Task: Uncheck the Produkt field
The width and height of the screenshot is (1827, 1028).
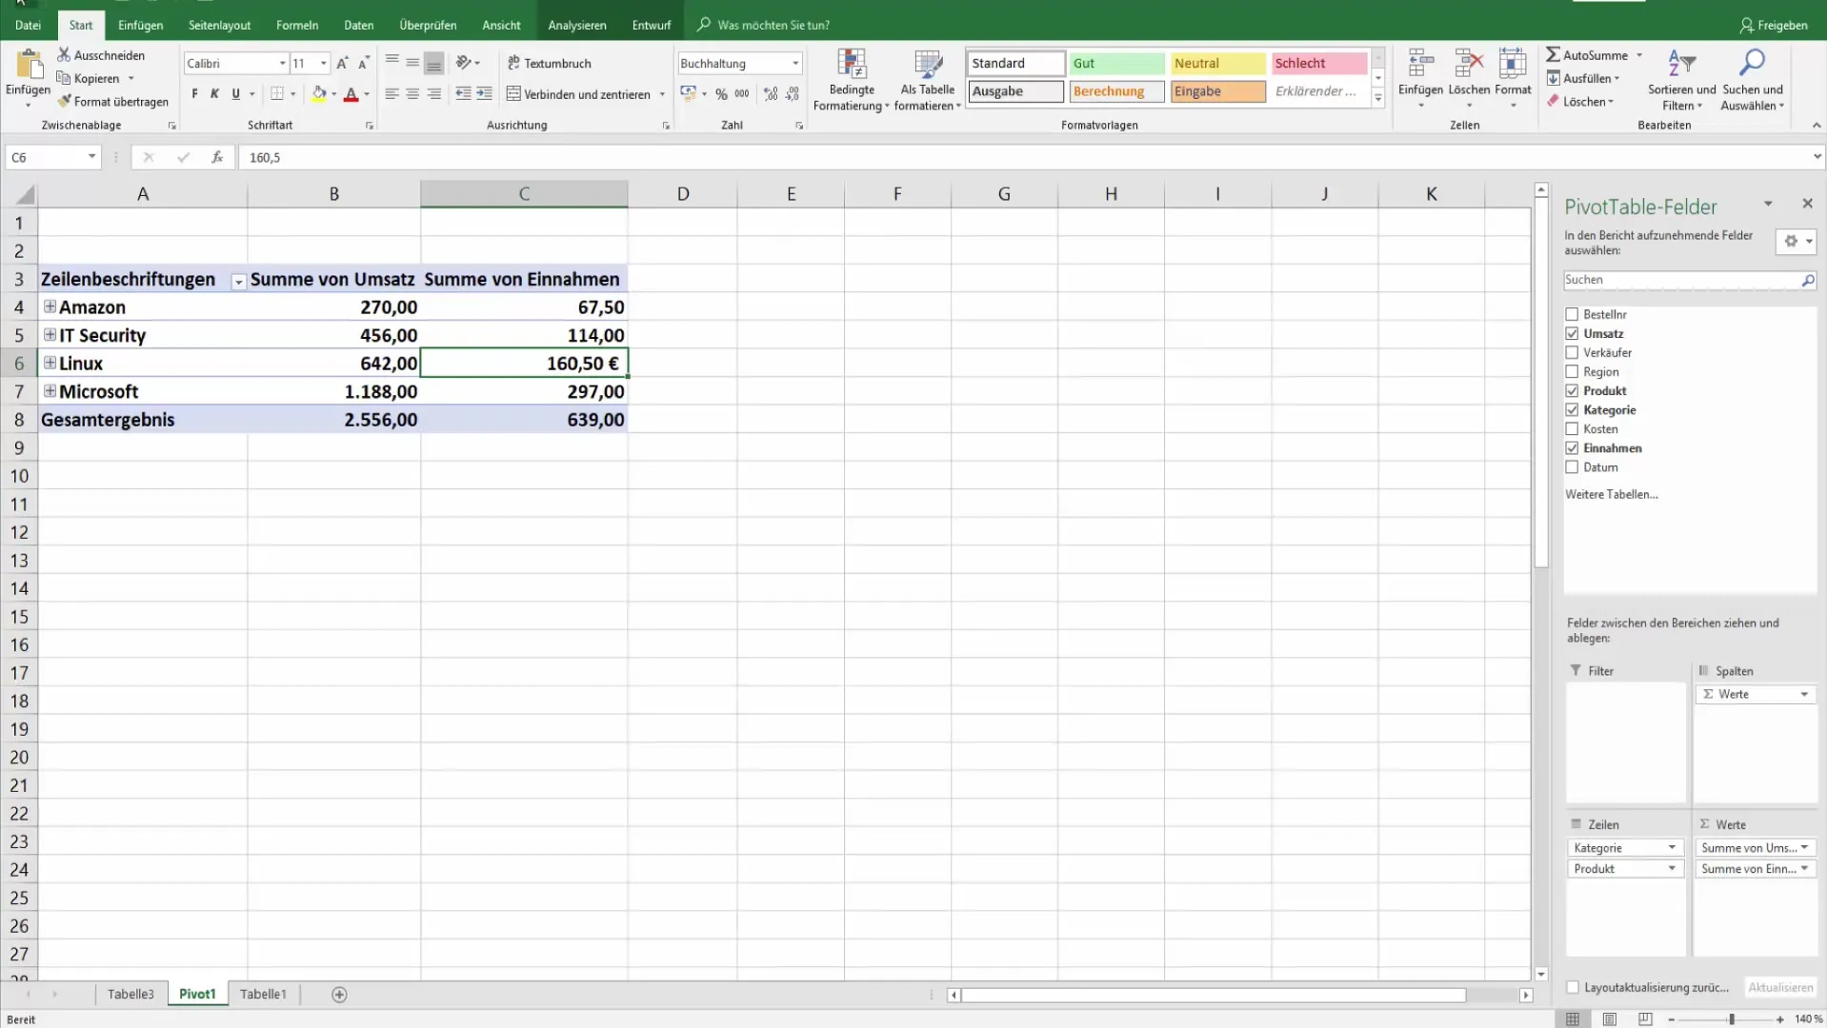Action: click(x=1572, y=390)
